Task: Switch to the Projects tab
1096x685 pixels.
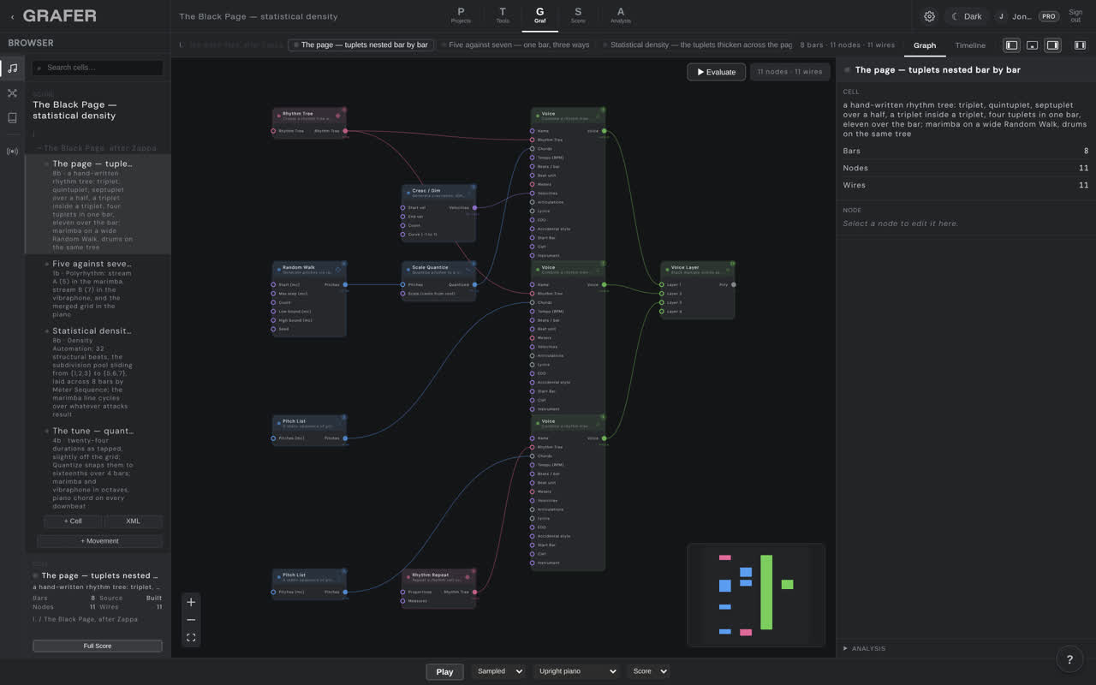Action: pos(461,15)
